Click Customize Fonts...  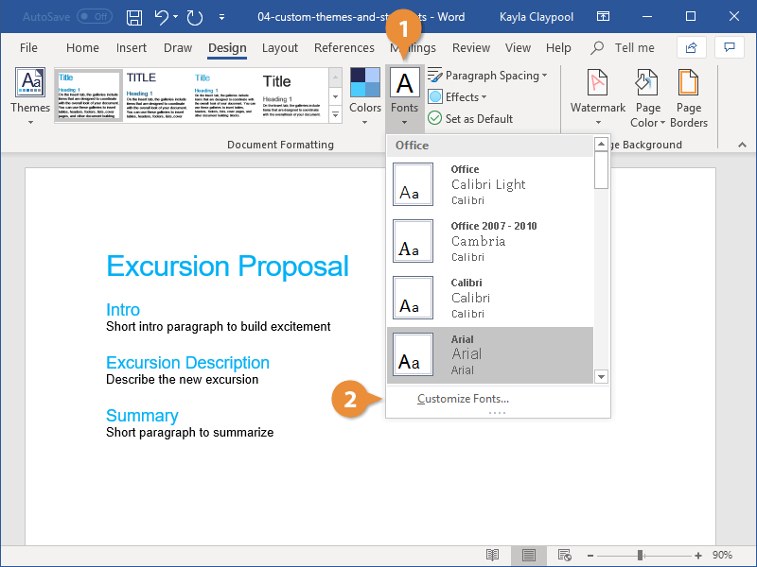[x=463, y=399]
